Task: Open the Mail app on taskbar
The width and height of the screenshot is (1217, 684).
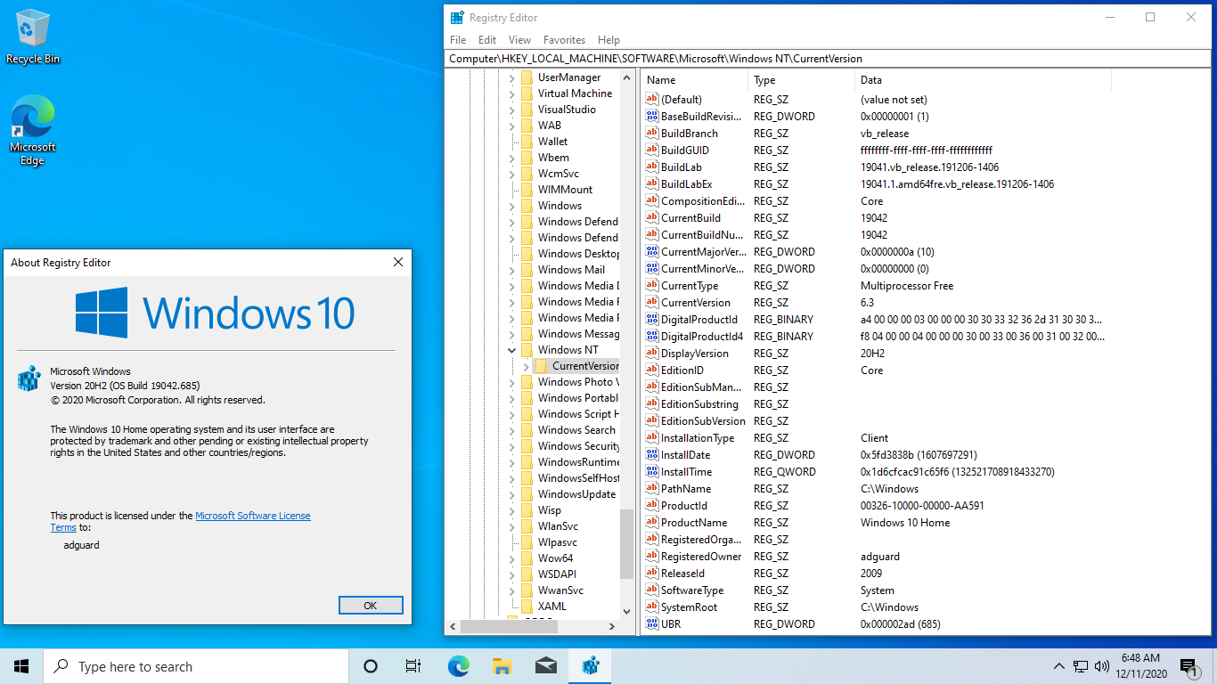Action: pyautogui.click(x=545, y=666)
